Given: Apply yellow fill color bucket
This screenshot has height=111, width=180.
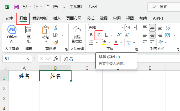Looking at the screenshot, I should coord(104,42).
